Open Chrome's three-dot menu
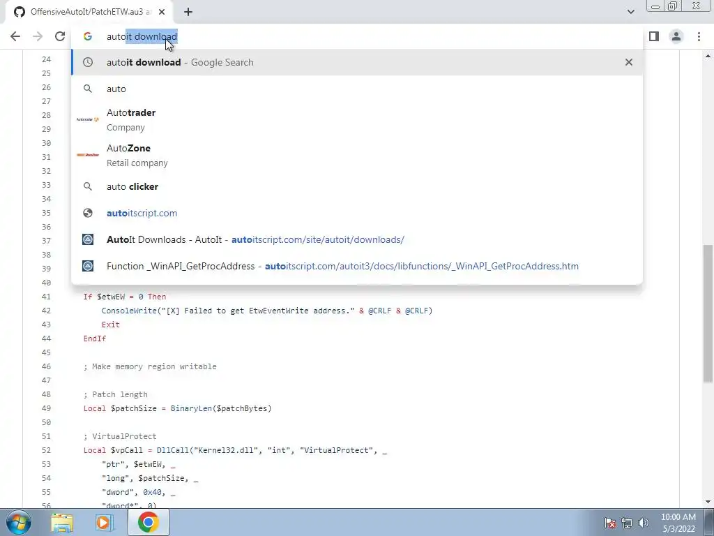The height and width of the screenshot is (536, 714). click(x=699, y=36)
